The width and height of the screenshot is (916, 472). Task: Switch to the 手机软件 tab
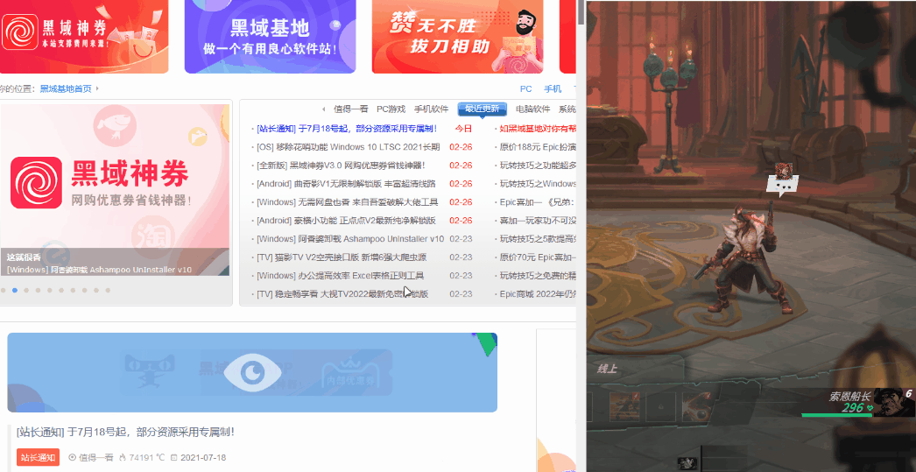tap(431, 109)
